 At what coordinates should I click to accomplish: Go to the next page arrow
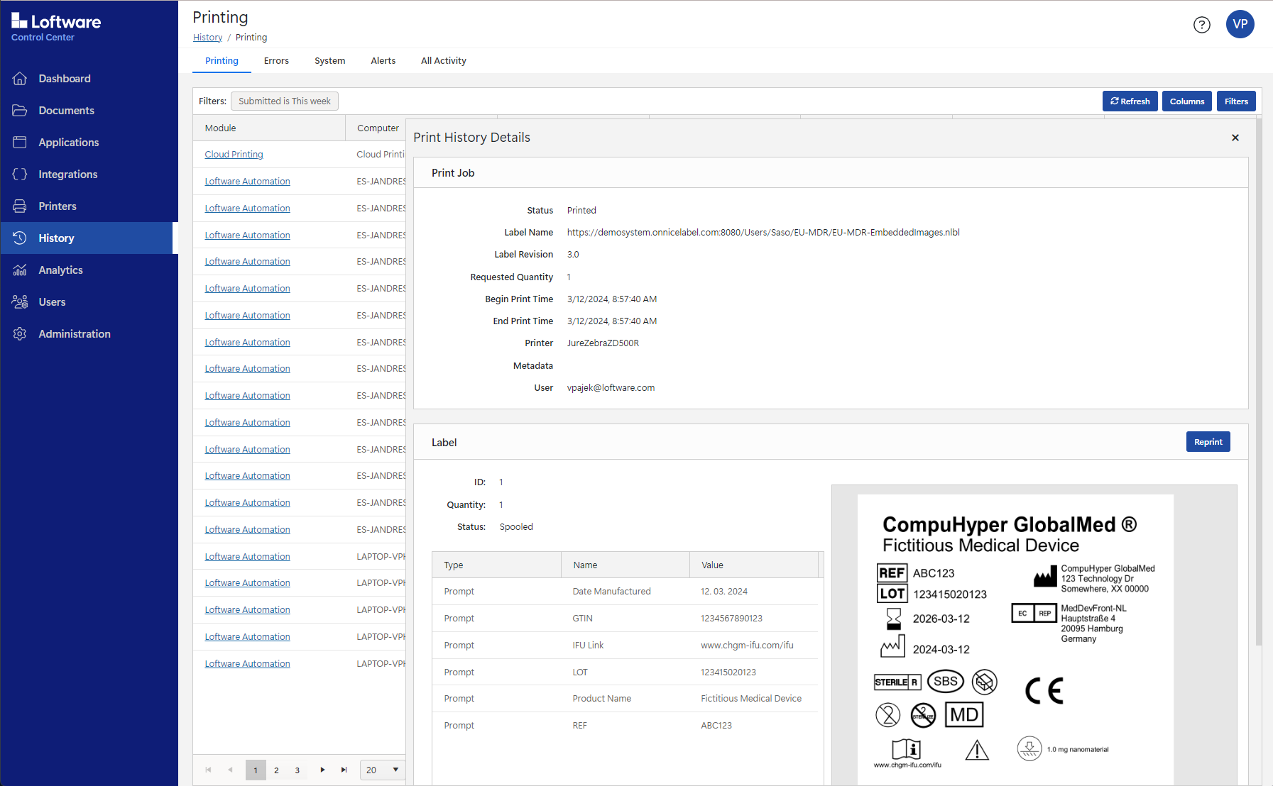click(322, 770)
